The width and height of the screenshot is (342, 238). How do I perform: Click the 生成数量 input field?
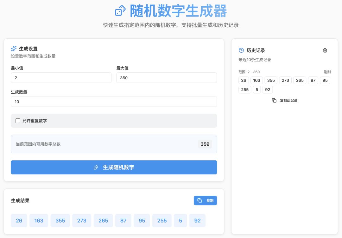pyautogui.click(x=114, y=102)
